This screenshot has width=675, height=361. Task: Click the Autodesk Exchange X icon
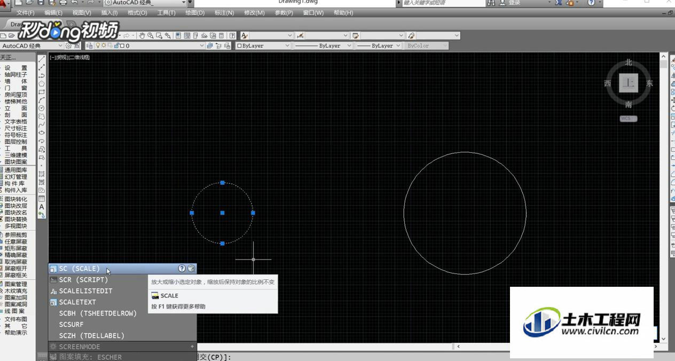[559, 3]
